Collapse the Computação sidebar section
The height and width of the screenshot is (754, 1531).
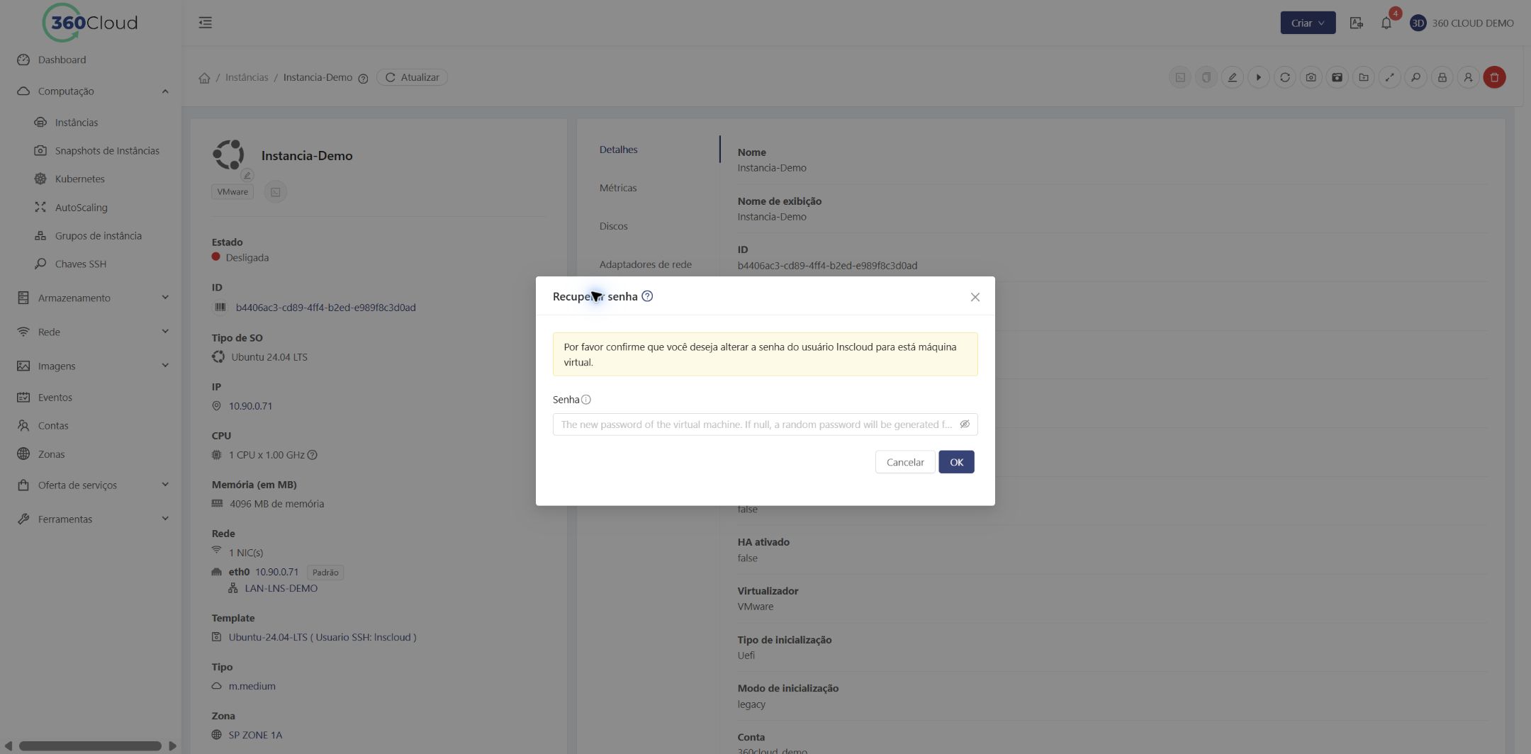92,91
